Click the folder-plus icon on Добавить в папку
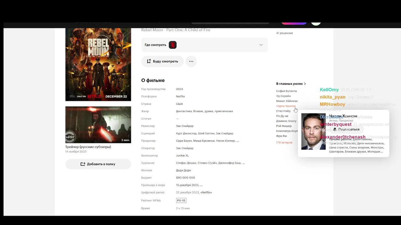 (x=83, y=164)
